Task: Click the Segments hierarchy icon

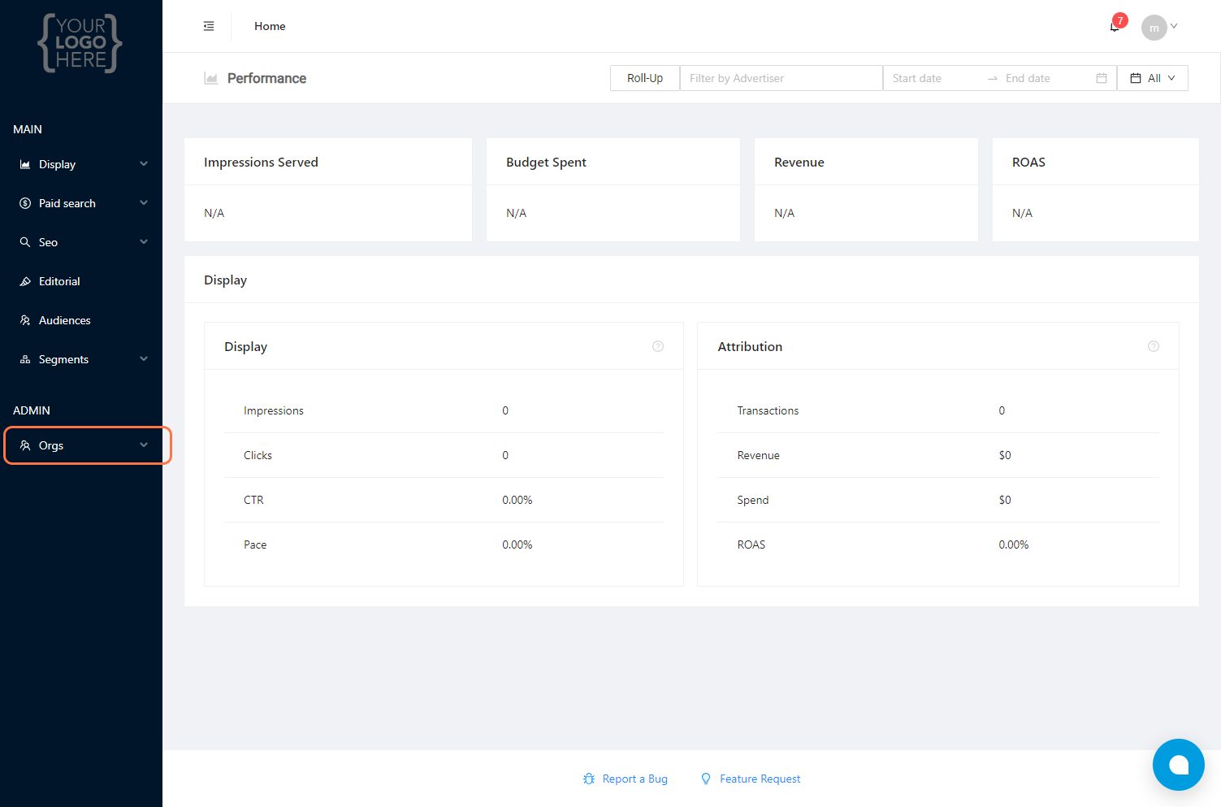Action: click(25, 359)
